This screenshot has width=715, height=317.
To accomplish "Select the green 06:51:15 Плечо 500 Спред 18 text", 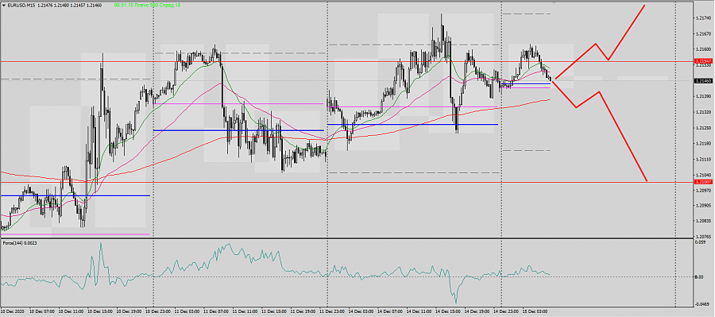I will pyautogui.click(x=147, y=5).
